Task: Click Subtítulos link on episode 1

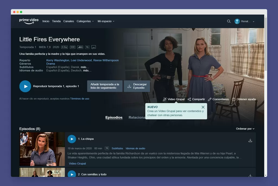Action: click(117, 148)
